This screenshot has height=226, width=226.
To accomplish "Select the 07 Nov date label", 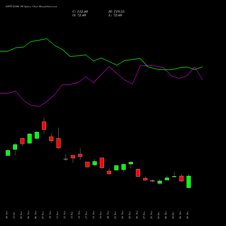I will tap(43, 215).
